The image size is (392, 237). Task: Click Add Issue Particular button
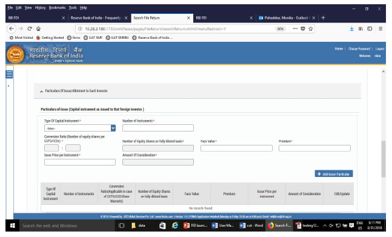[334, 174]
